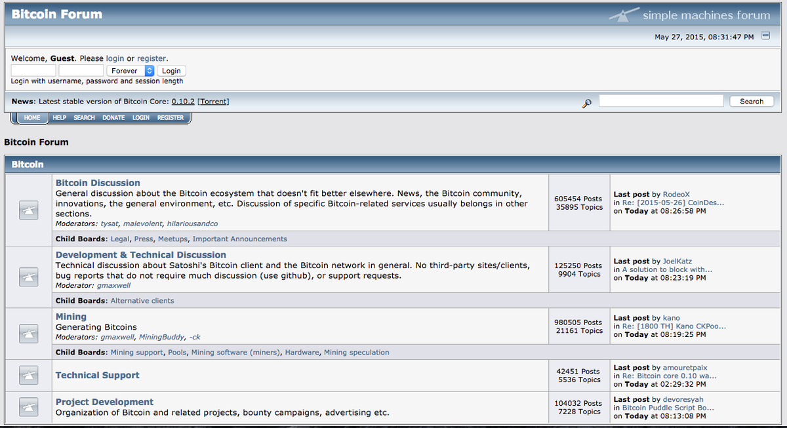The width and height of the screenshot is (787, 428).
Task: Open the Important Announcements child board
Action: point(239,239)
